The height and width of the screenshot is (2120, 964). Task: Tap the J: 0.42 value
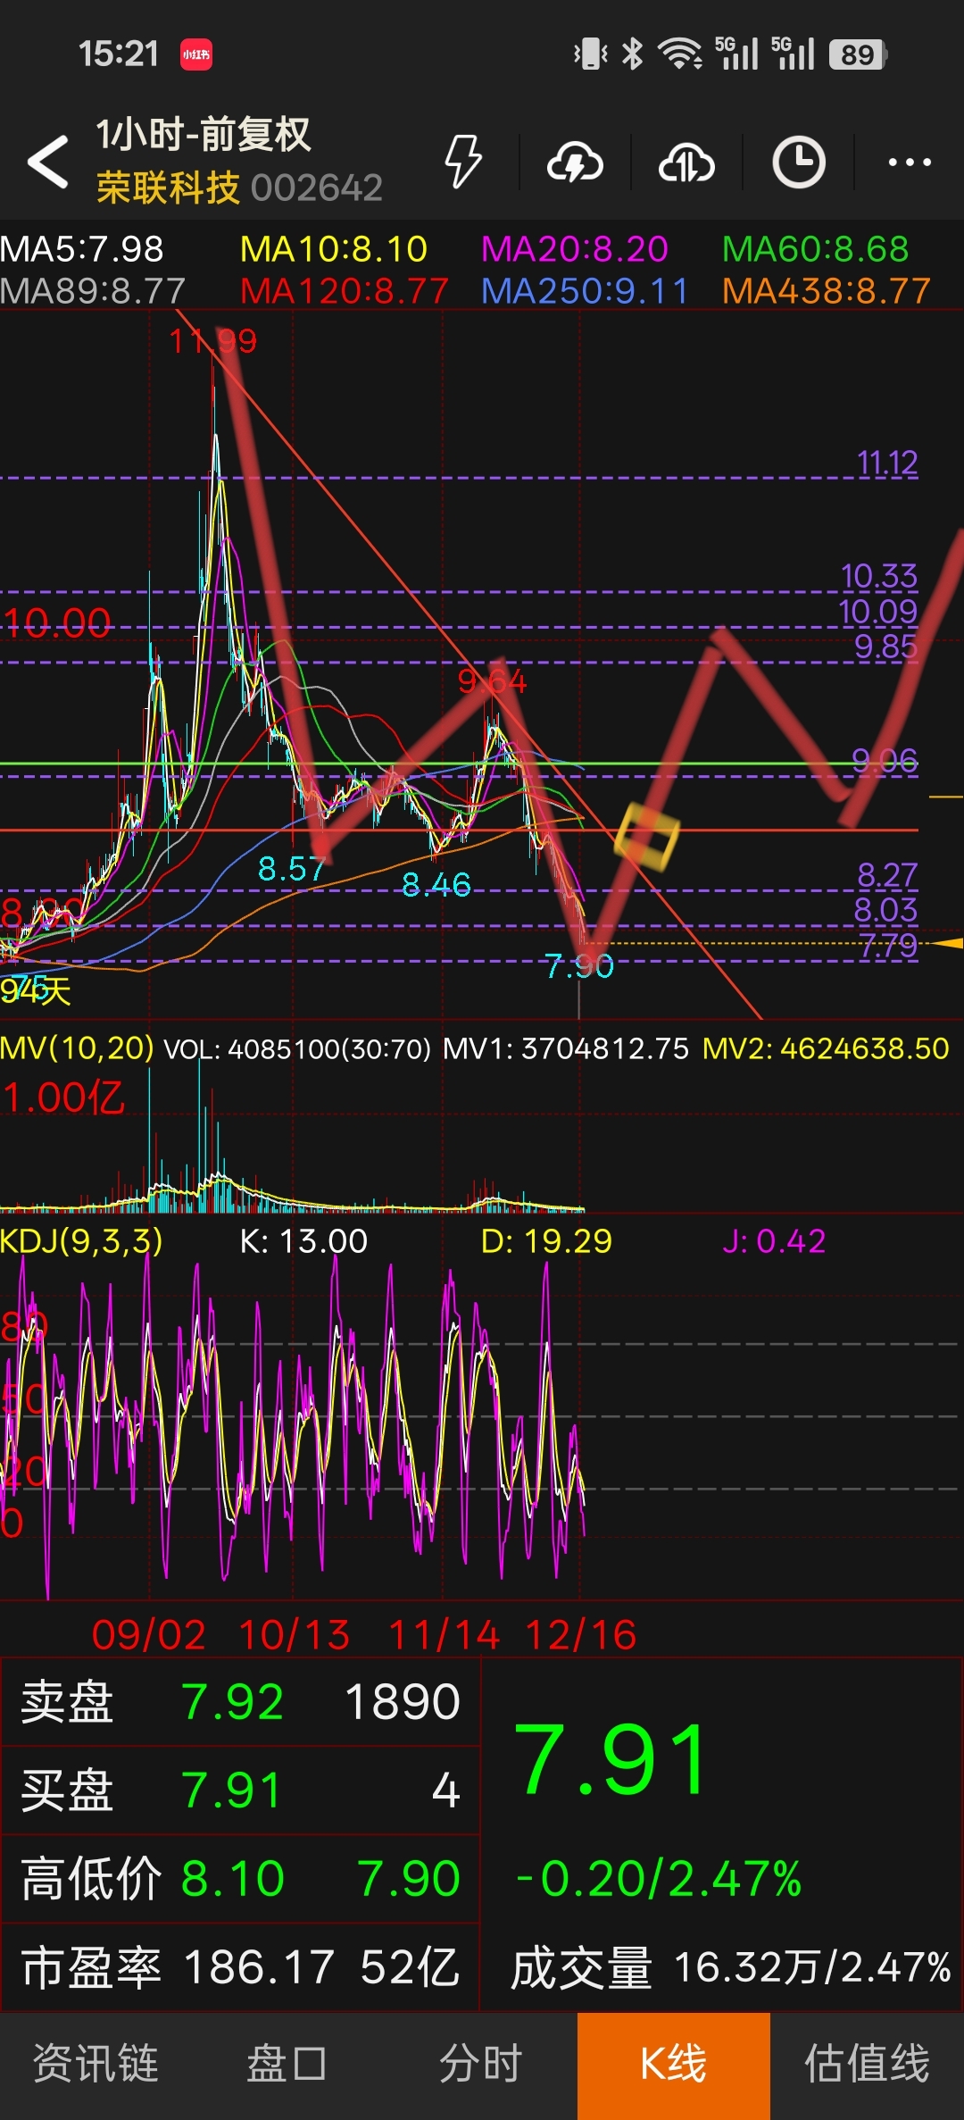pyautogui.click(x=774, y=1241)
